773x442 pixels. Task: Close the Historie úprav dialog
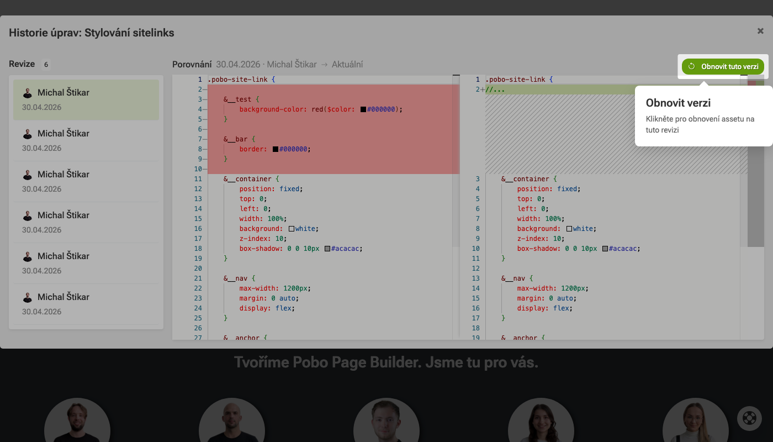click(x=760, y=31)
